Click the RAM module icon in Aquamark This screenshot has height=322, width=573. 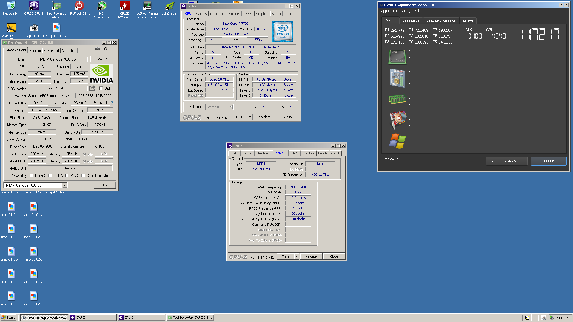click(397, 99)
